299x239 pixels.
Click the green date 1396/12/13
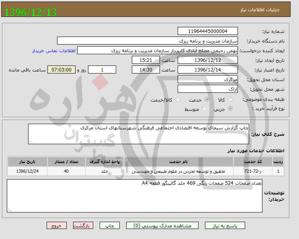31,12
